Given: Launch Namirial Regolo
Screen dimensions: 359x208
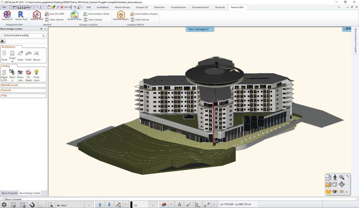Looking at the screenshot, I should pyautogui.click(x=121, y=15).
